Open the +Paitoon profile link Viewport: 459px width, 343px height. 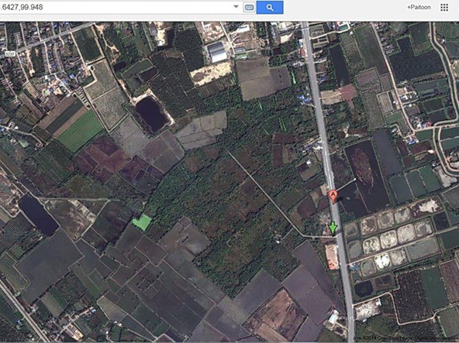[x=419, y=7]
